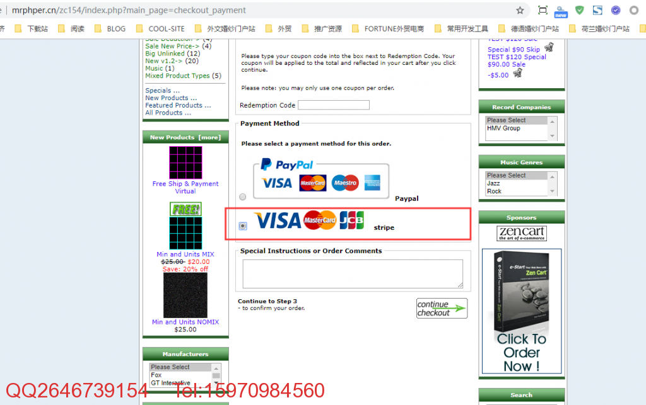Image resolution: width=646 pixels, height=405 pixels.
Task: Click the screenshot capture extension icon
Action: [543, 10]
